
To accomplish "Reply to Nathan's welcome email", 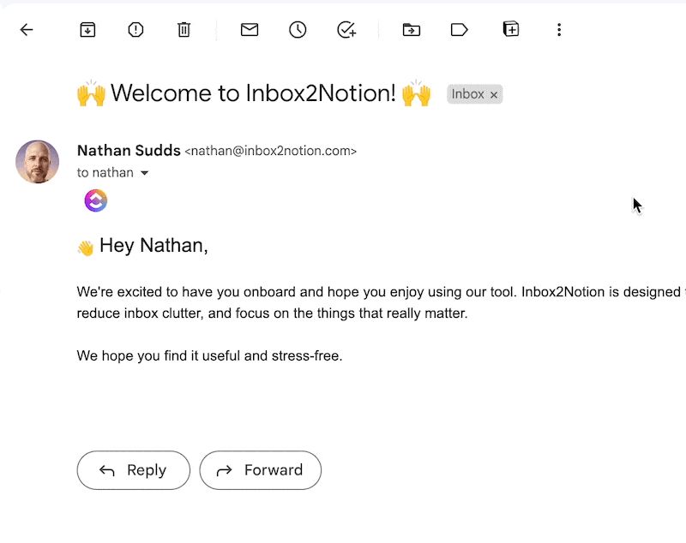I will tap(133, 470).
